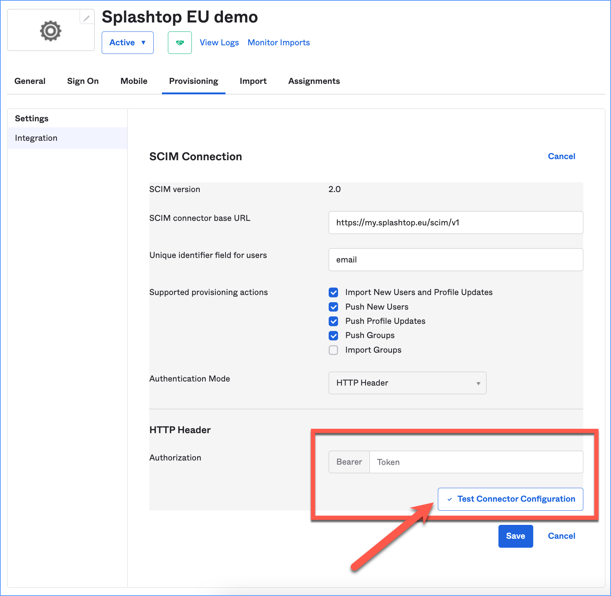Screen dimensions: 611x596
Task: Click the Splashtop EU demo title
Action: coord(180,17)
